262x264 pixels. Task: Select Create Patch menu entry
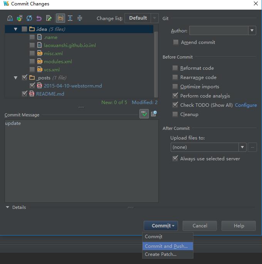pyautogui.click(x=161, y=254)
